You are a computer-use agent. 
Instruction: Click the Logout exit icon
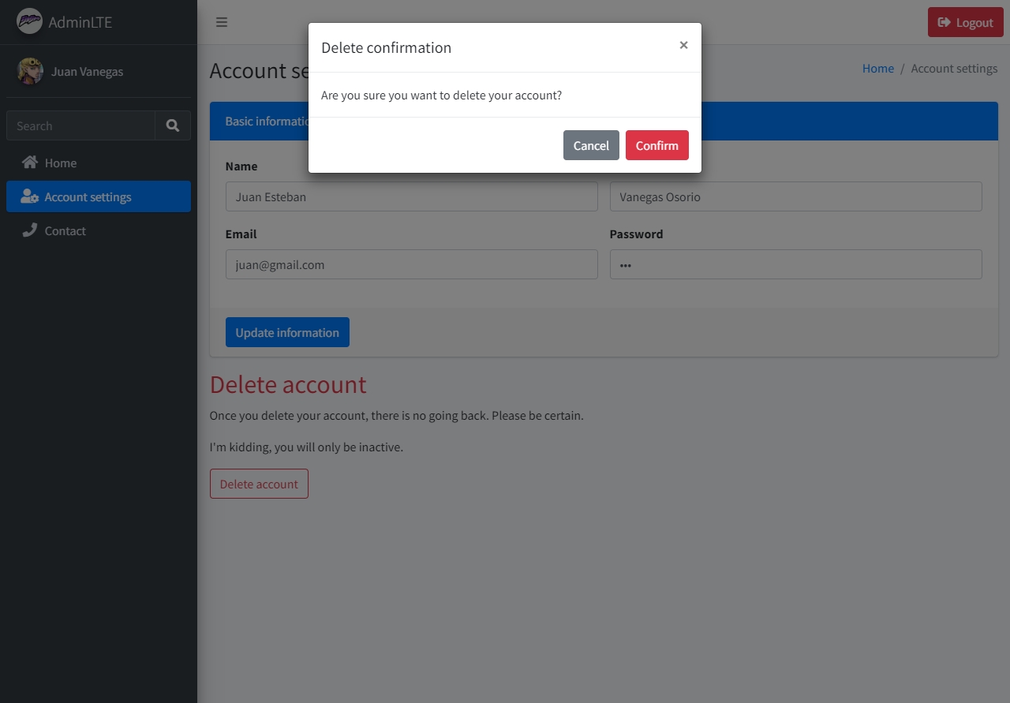click(x=944, y=22)
